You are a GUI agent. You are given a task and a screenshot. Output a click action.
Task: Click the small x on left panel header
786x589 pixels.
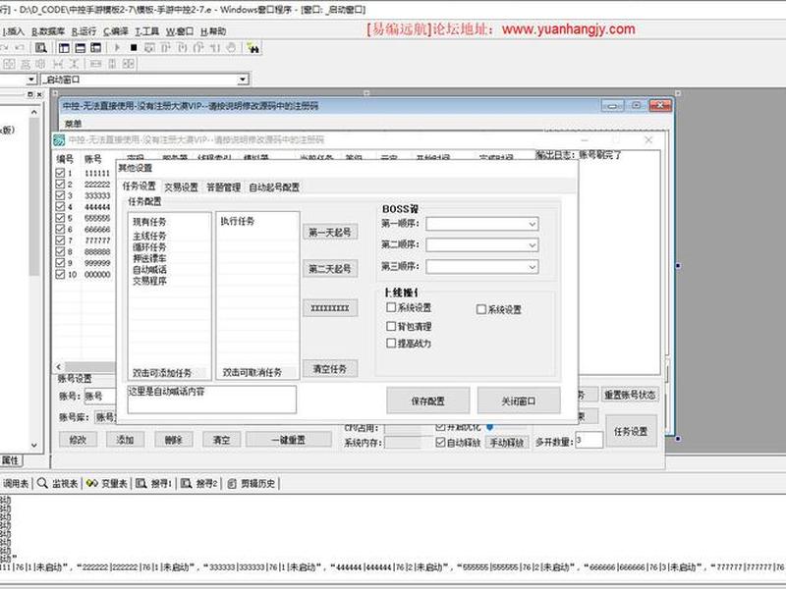pos(39,94)
